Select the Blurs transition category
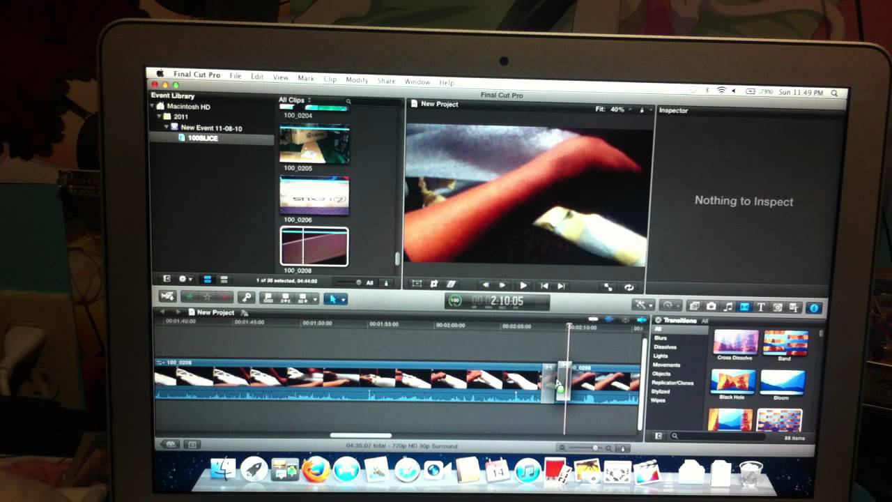Image resolution: width=892 pixels, height=502 pixels. click(660, 337)
